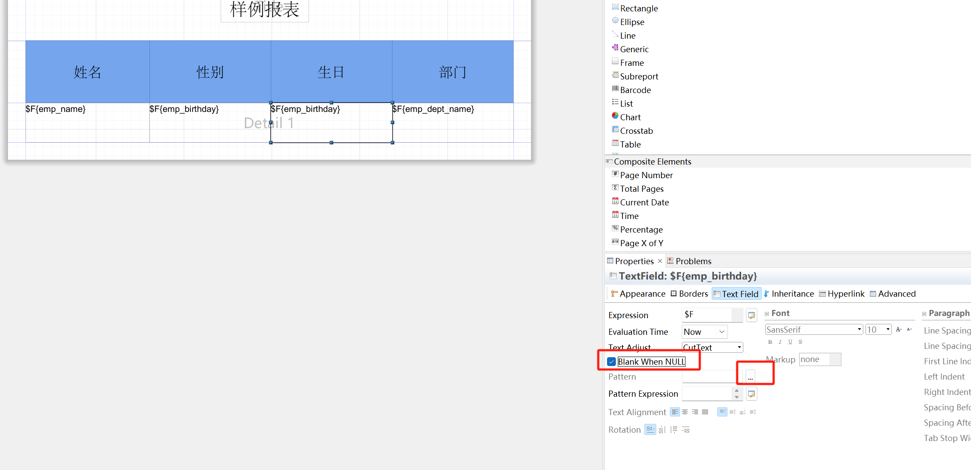
Task: Pick the Chart element from palette
Action: (630, 117)
